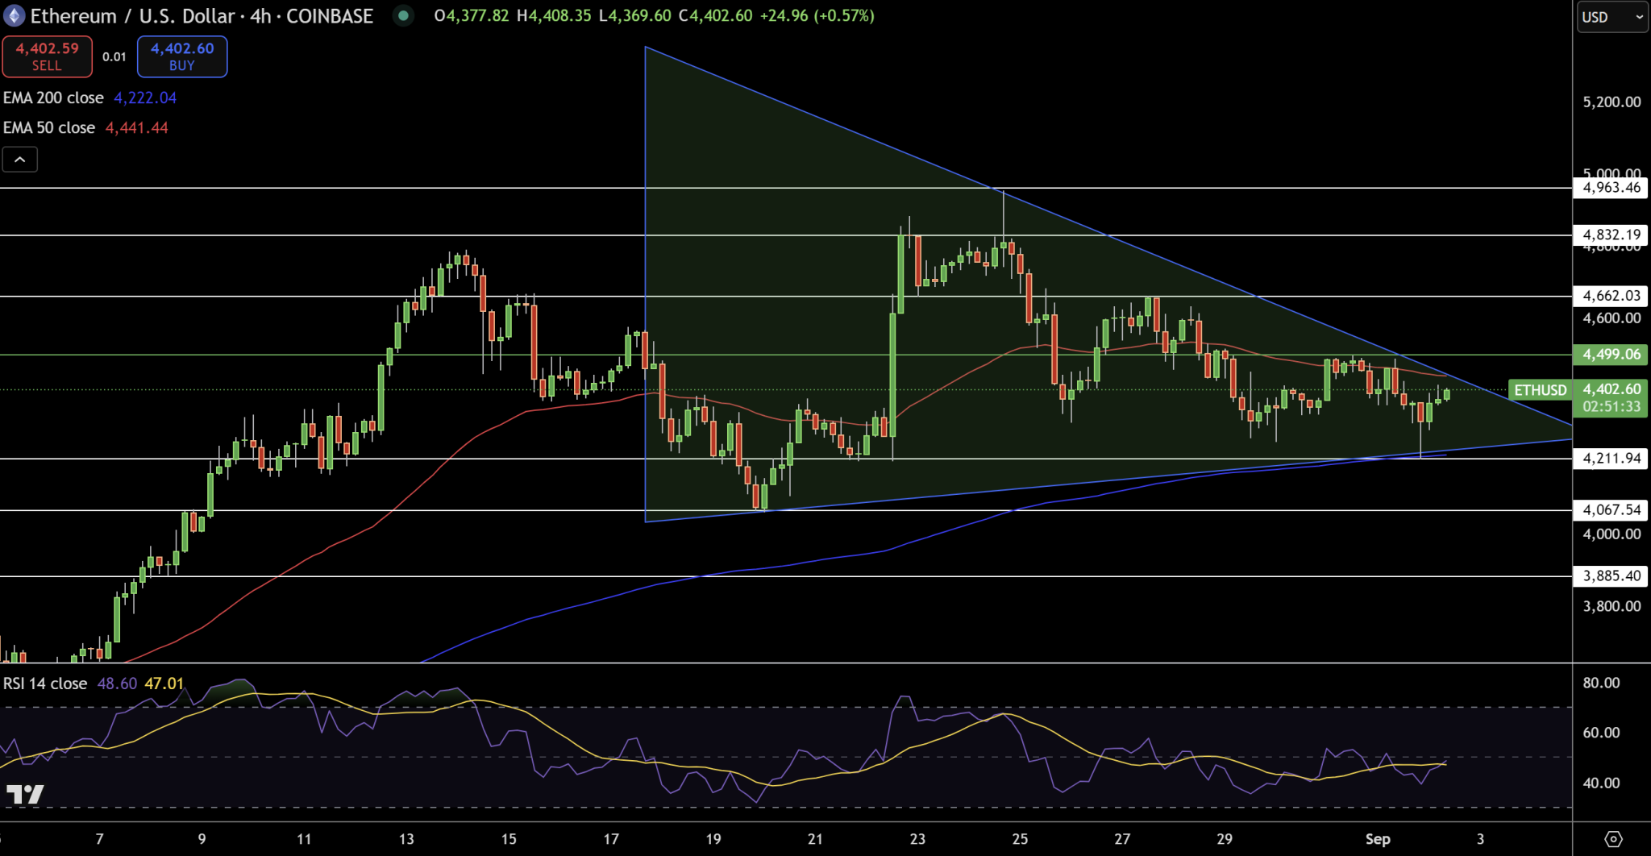Viewport: 1651px width, 856px height.
Task: Click the SELL button showing 4,402.59
Action: tap(47, 56)
